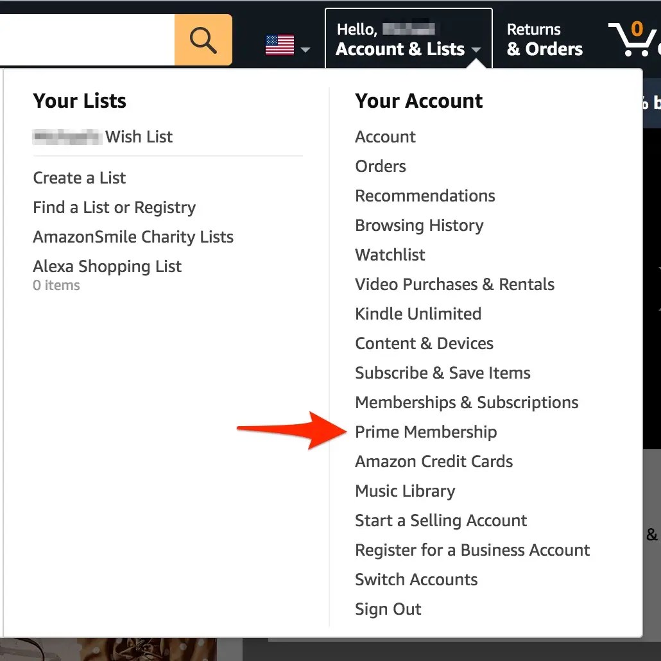Click the US flag language selector
The width and height of the screenshot is (661, 661).
click(x=280, y=45)
